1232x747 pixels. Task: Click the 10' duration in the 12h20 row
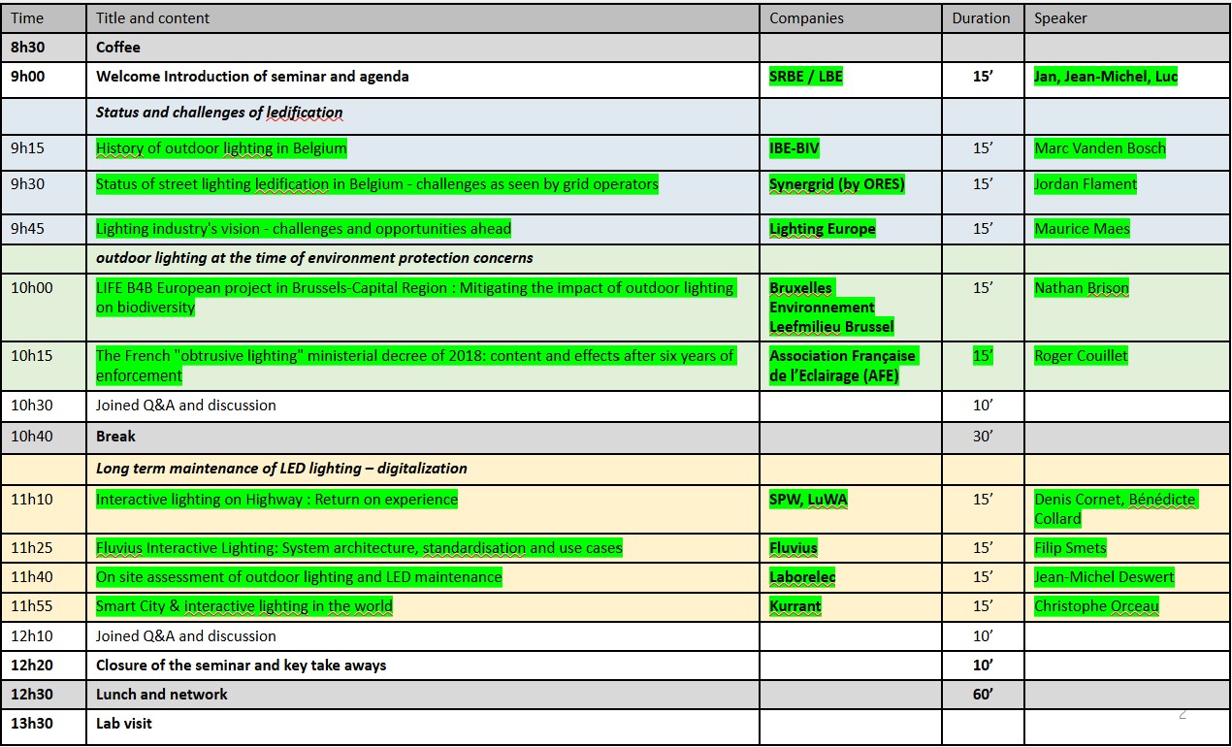pyautogui.click(x=983, y=666)
